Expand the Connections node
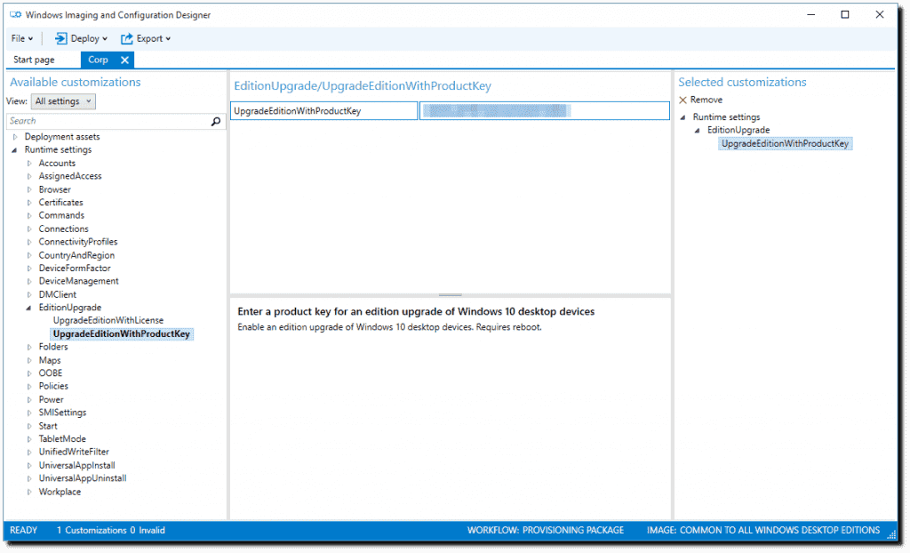This screenshot has height=553, width=910. pyautogui.click(x=29, y=228)
